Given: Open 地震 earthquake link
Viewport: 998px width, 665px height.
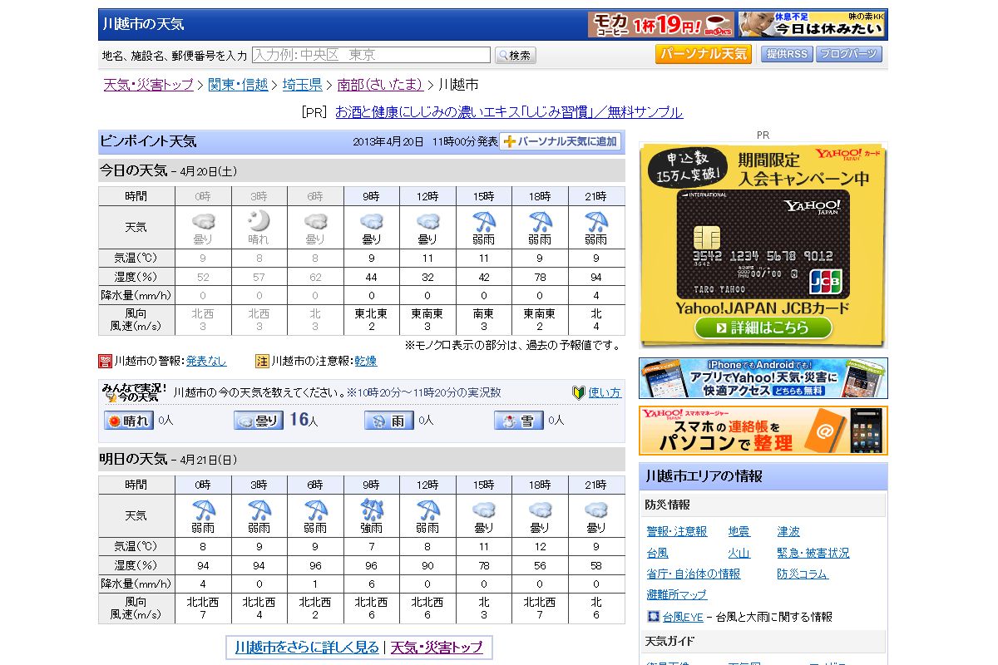Looking at the screenshot, I should [739, 531].
